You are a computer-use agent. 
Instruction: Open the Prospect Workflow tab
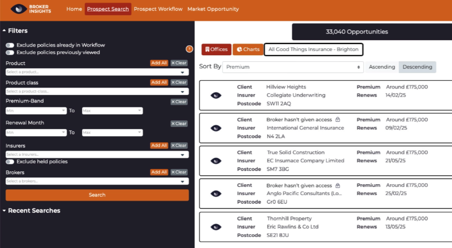(158, 9)
